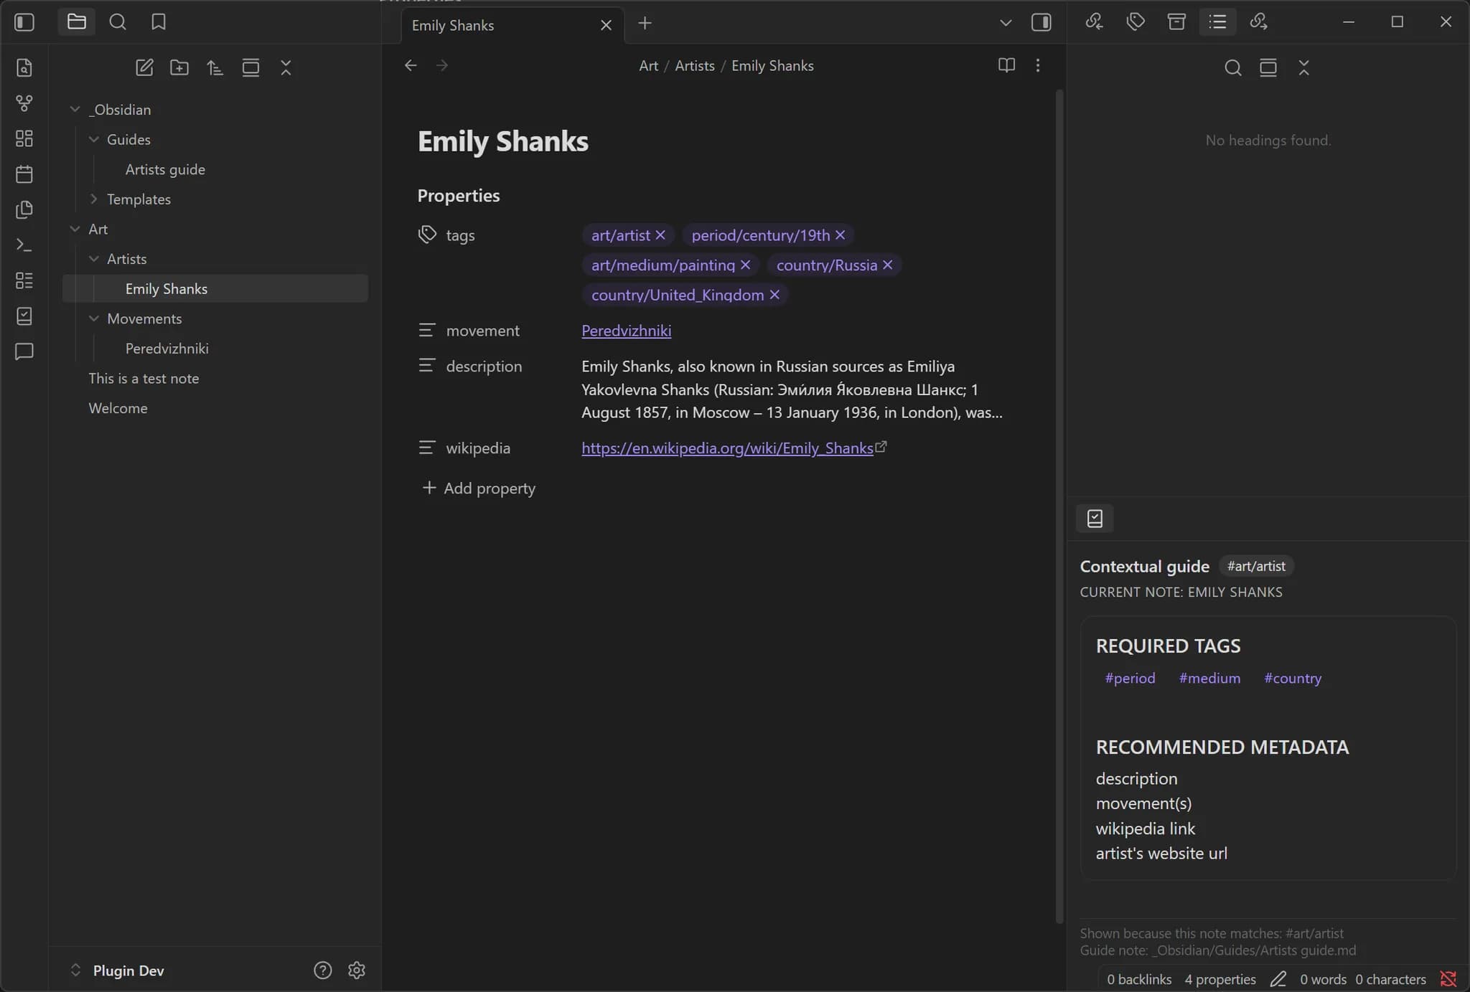Insert template ribbon icon

24,209
